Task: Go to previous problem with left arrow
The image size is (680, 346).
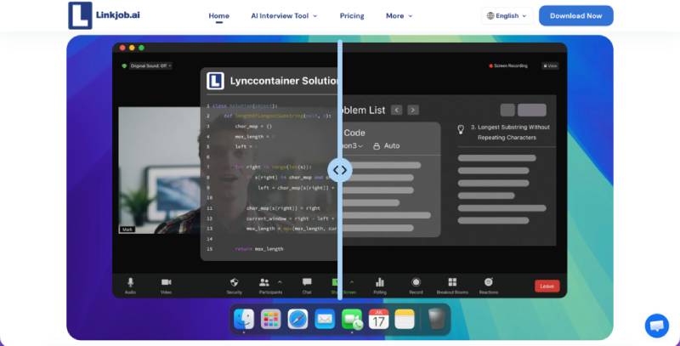Action: pos(396,111)
